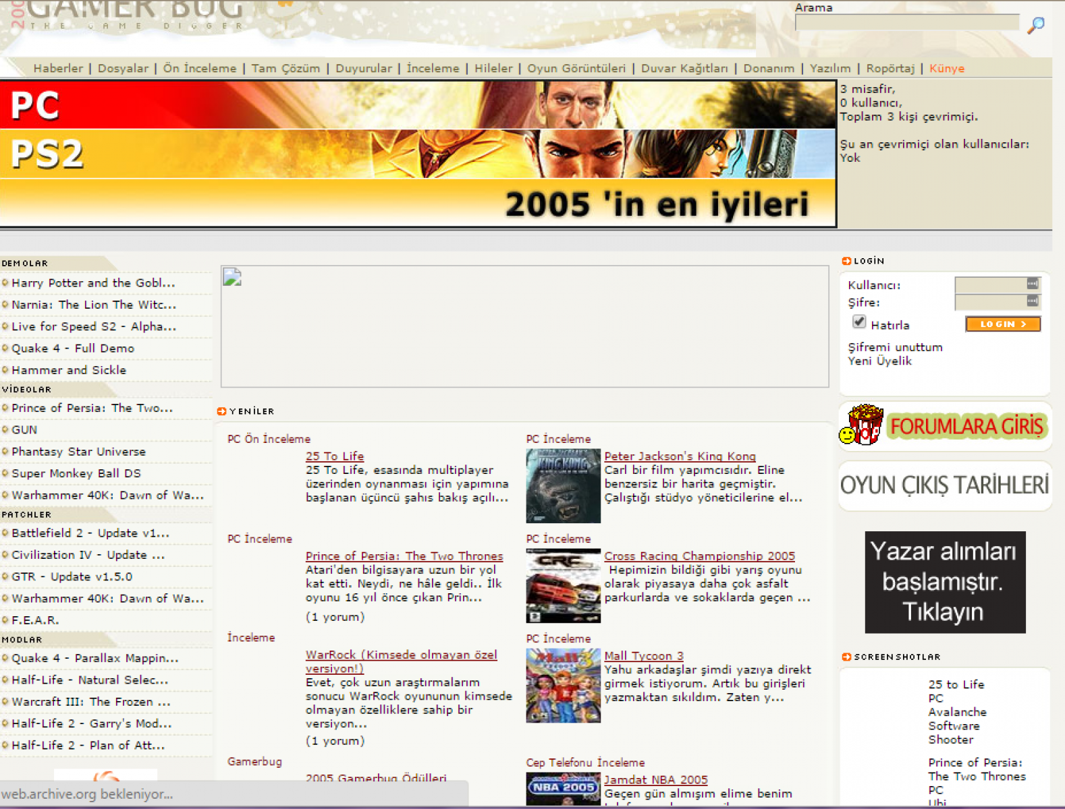
Task: Toggle the Hatırla remember-me checkbox
Action: coord(858,322)
